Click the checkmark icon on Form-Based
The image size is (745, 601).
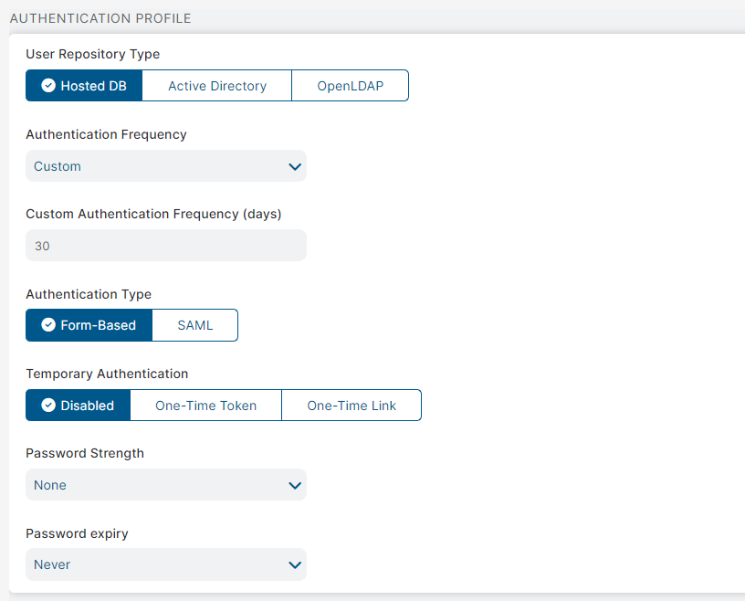(48, 325)
